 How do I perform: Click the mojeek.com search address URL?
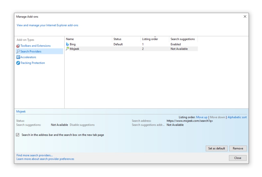coord(190,121)
